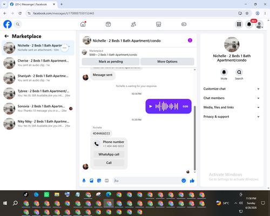Open Sonovia conversation
The height and width of the screenshot is (216, 270).
point(38,109)
